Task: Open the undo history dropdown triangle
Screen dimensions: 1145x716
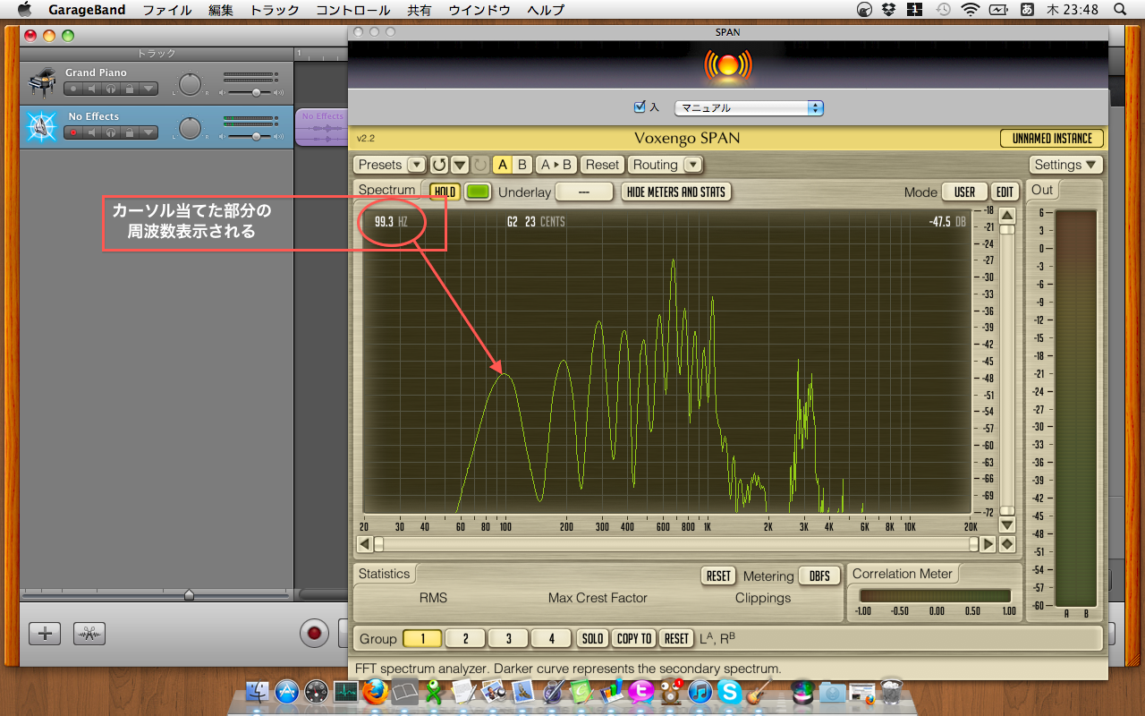Action: tap(460, 165)
